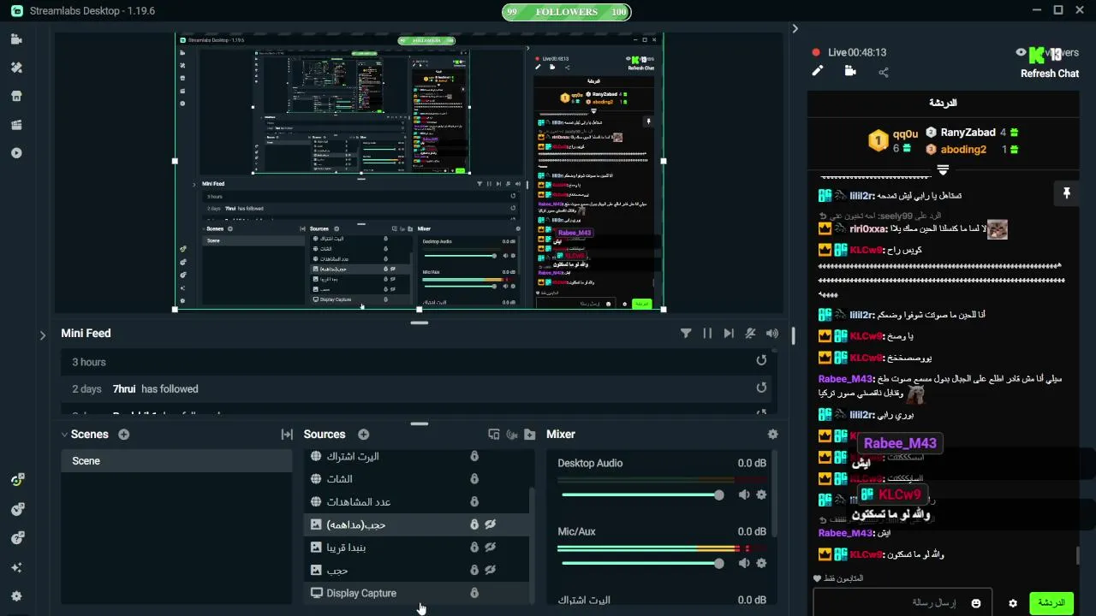Mute Desktop Audio speaker icon
The width and height of the screenshot is (1096, 616).
pyautogui.click(x=744, y=495)
